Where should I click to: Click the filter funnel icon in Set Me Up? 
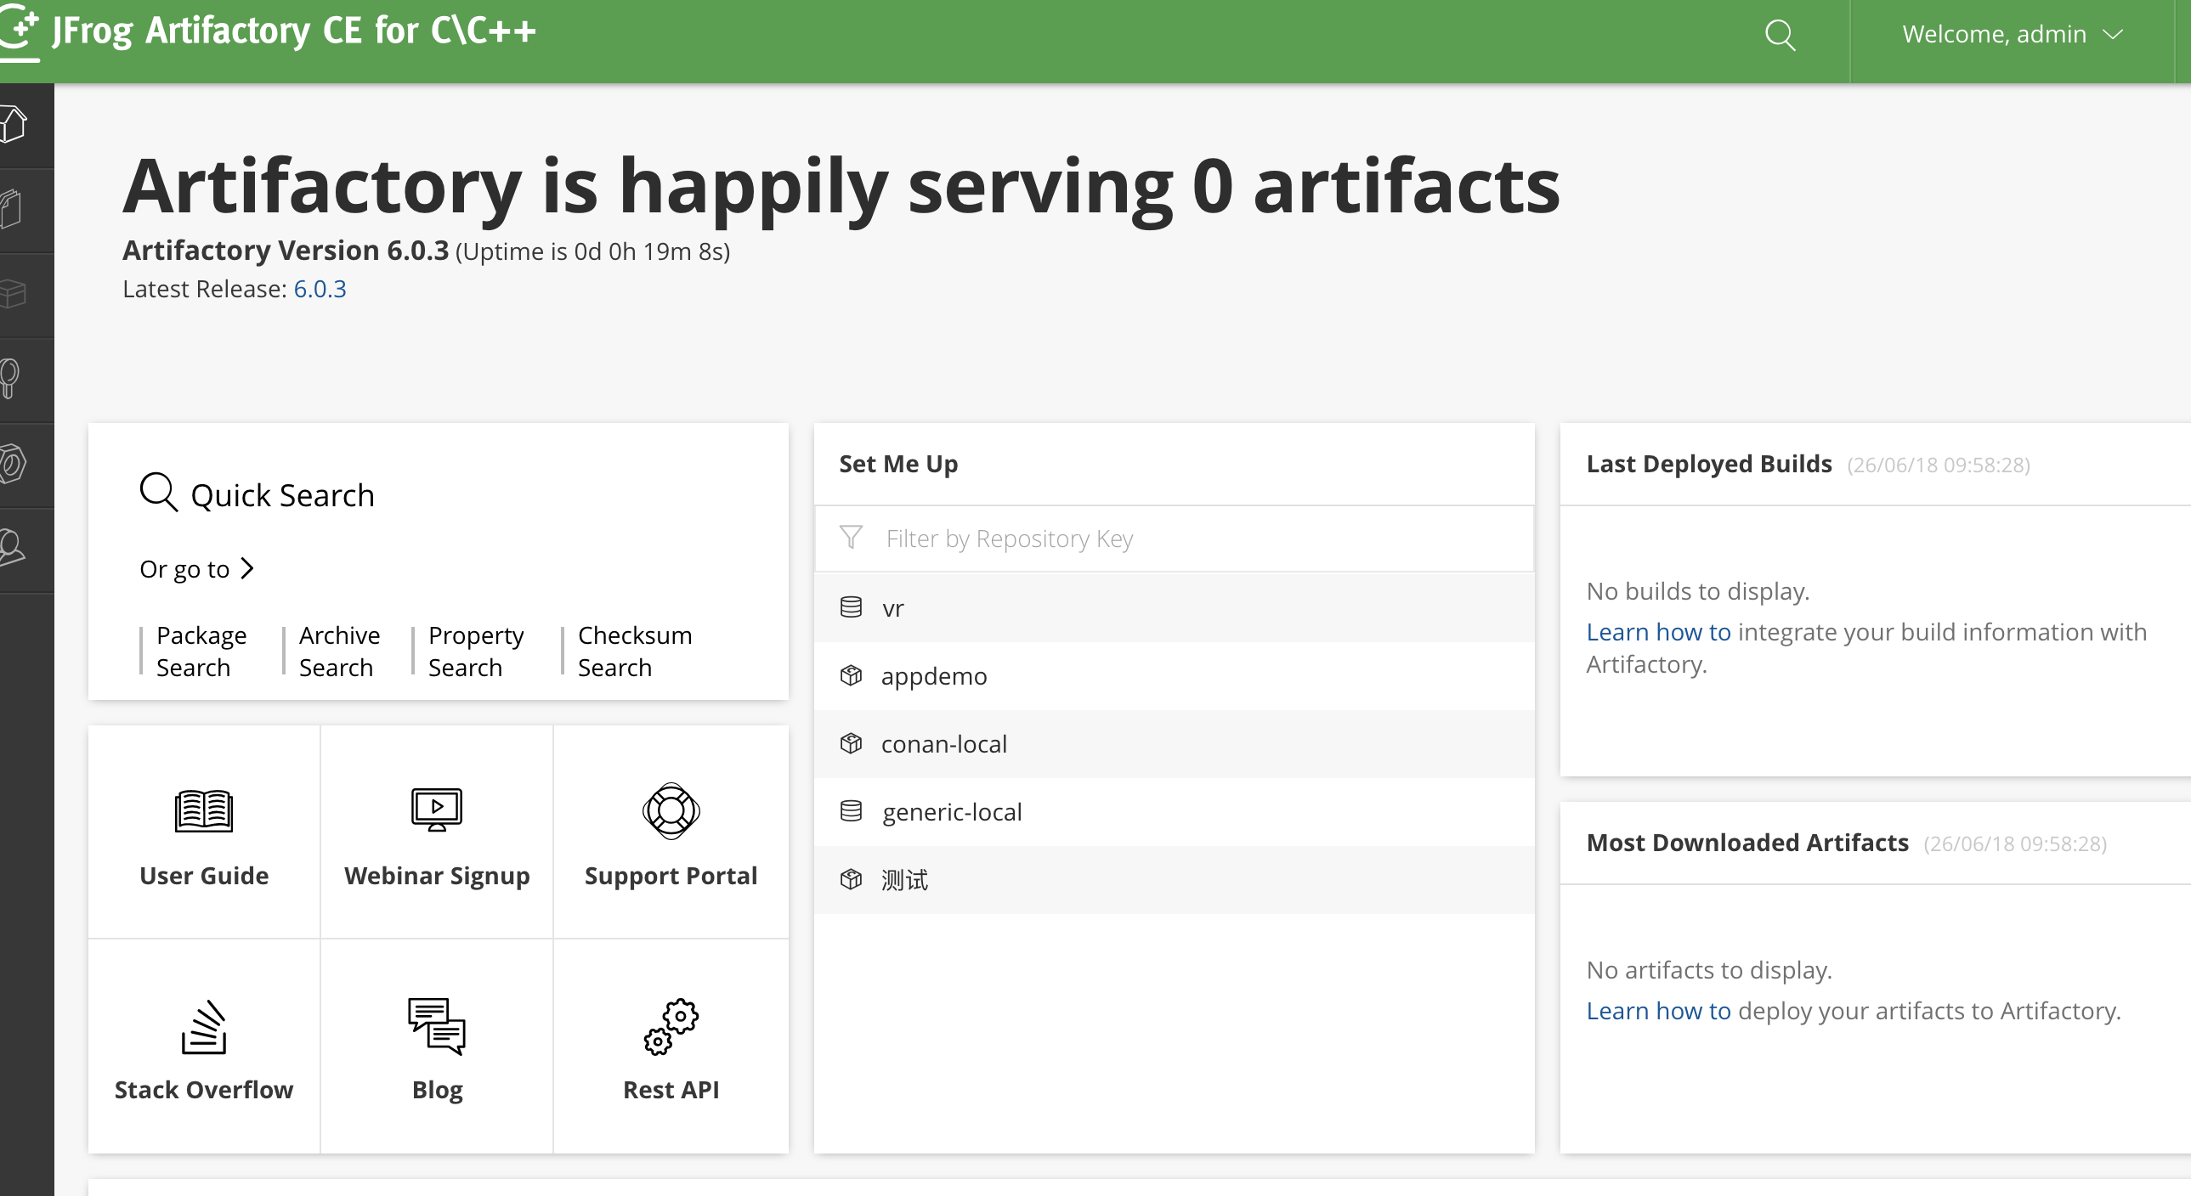[852, 537]
